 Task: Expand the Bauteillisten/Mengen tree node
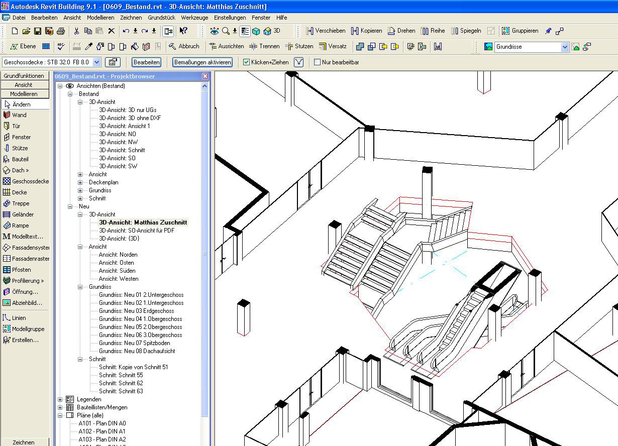(x=60, y=407)
